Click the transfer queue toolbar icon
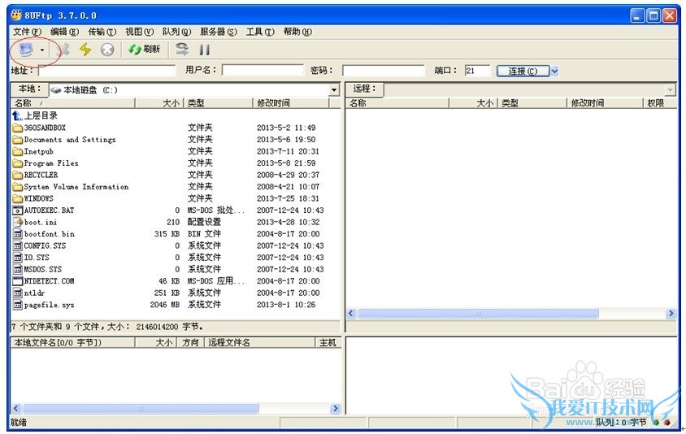Screen dimensions: 686x434 [182, 49]
